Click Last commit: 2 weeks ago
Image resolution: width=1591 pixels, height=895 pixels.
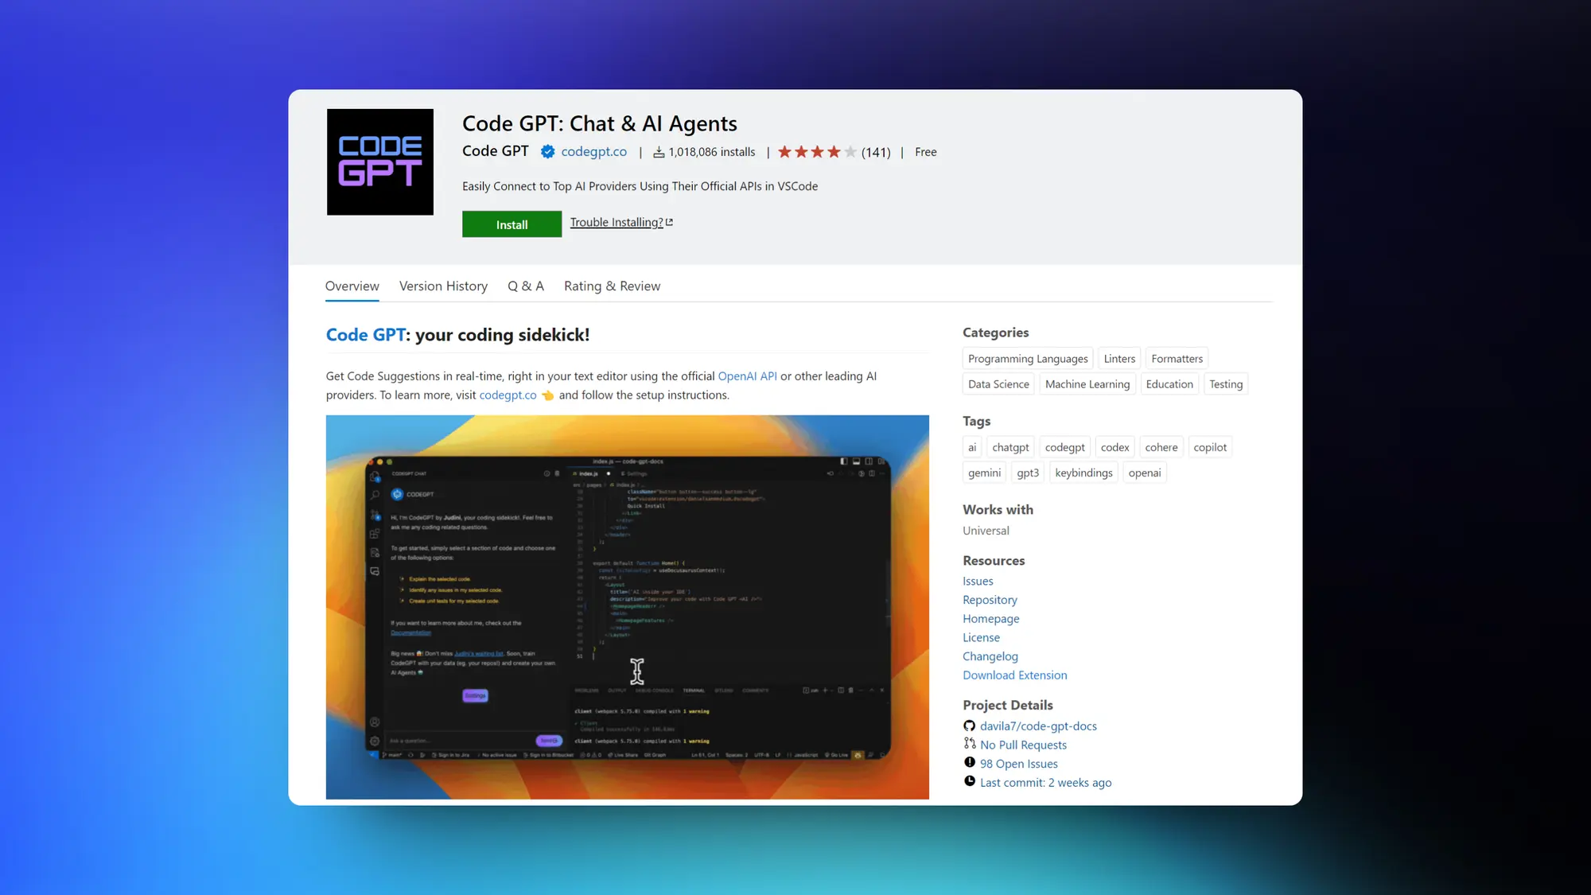click(x=1045, y=783)
